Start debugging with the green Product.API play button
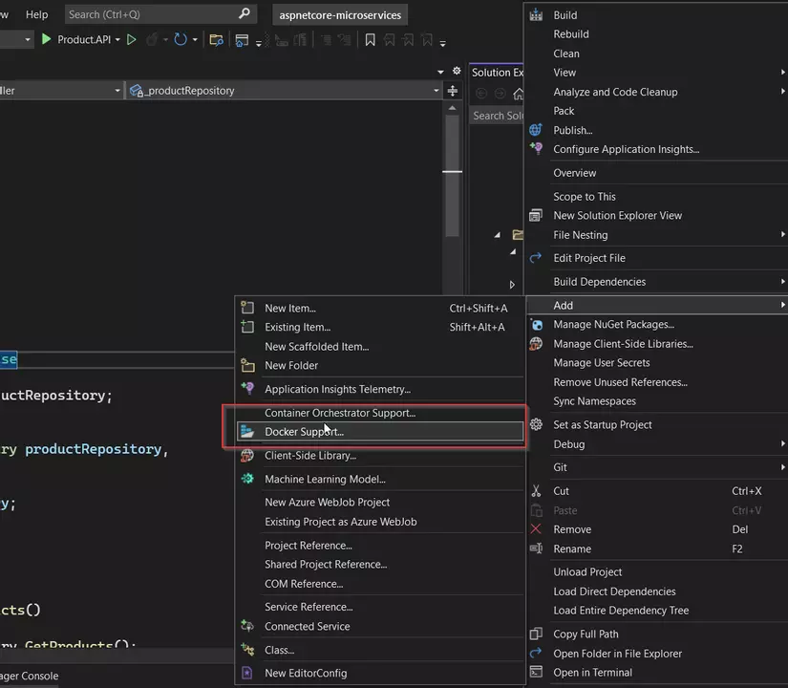This screenshot has width=788, height=688. [46, 39]
